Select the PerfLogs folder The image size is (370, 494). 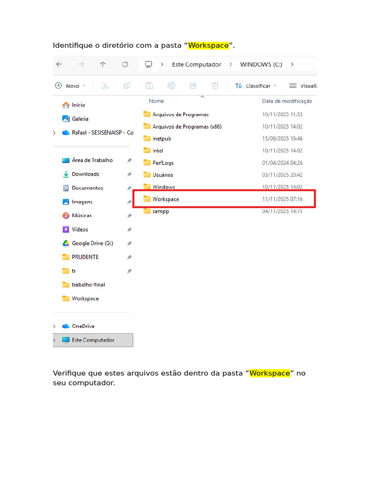pos(159,163)
